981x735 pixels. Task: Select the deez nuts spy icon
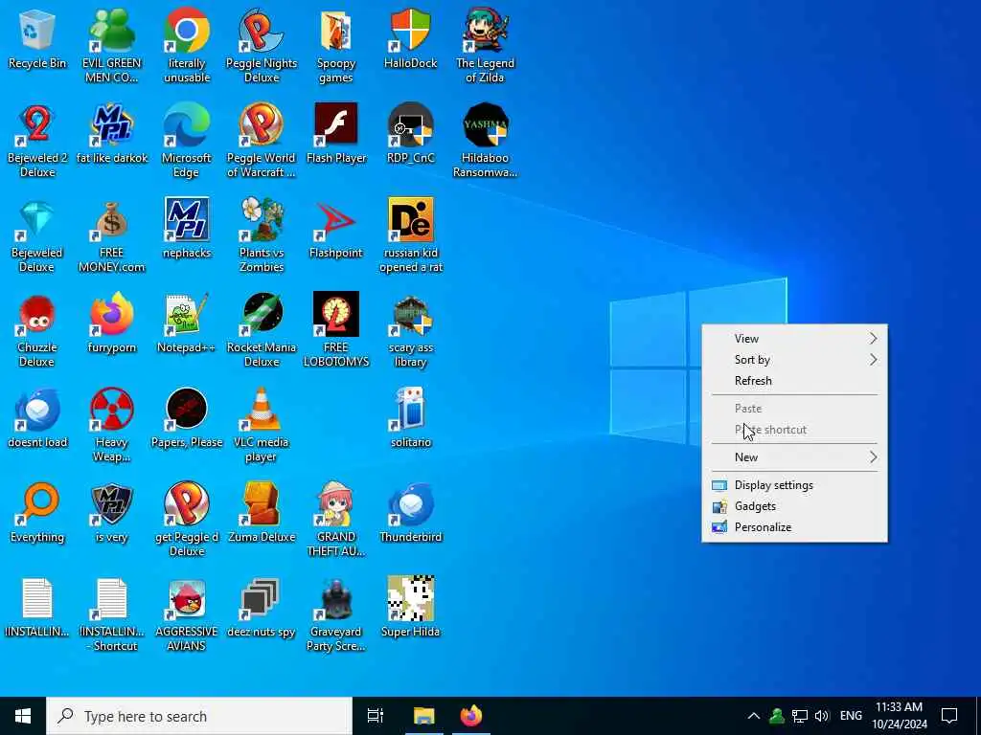point(262,608)
